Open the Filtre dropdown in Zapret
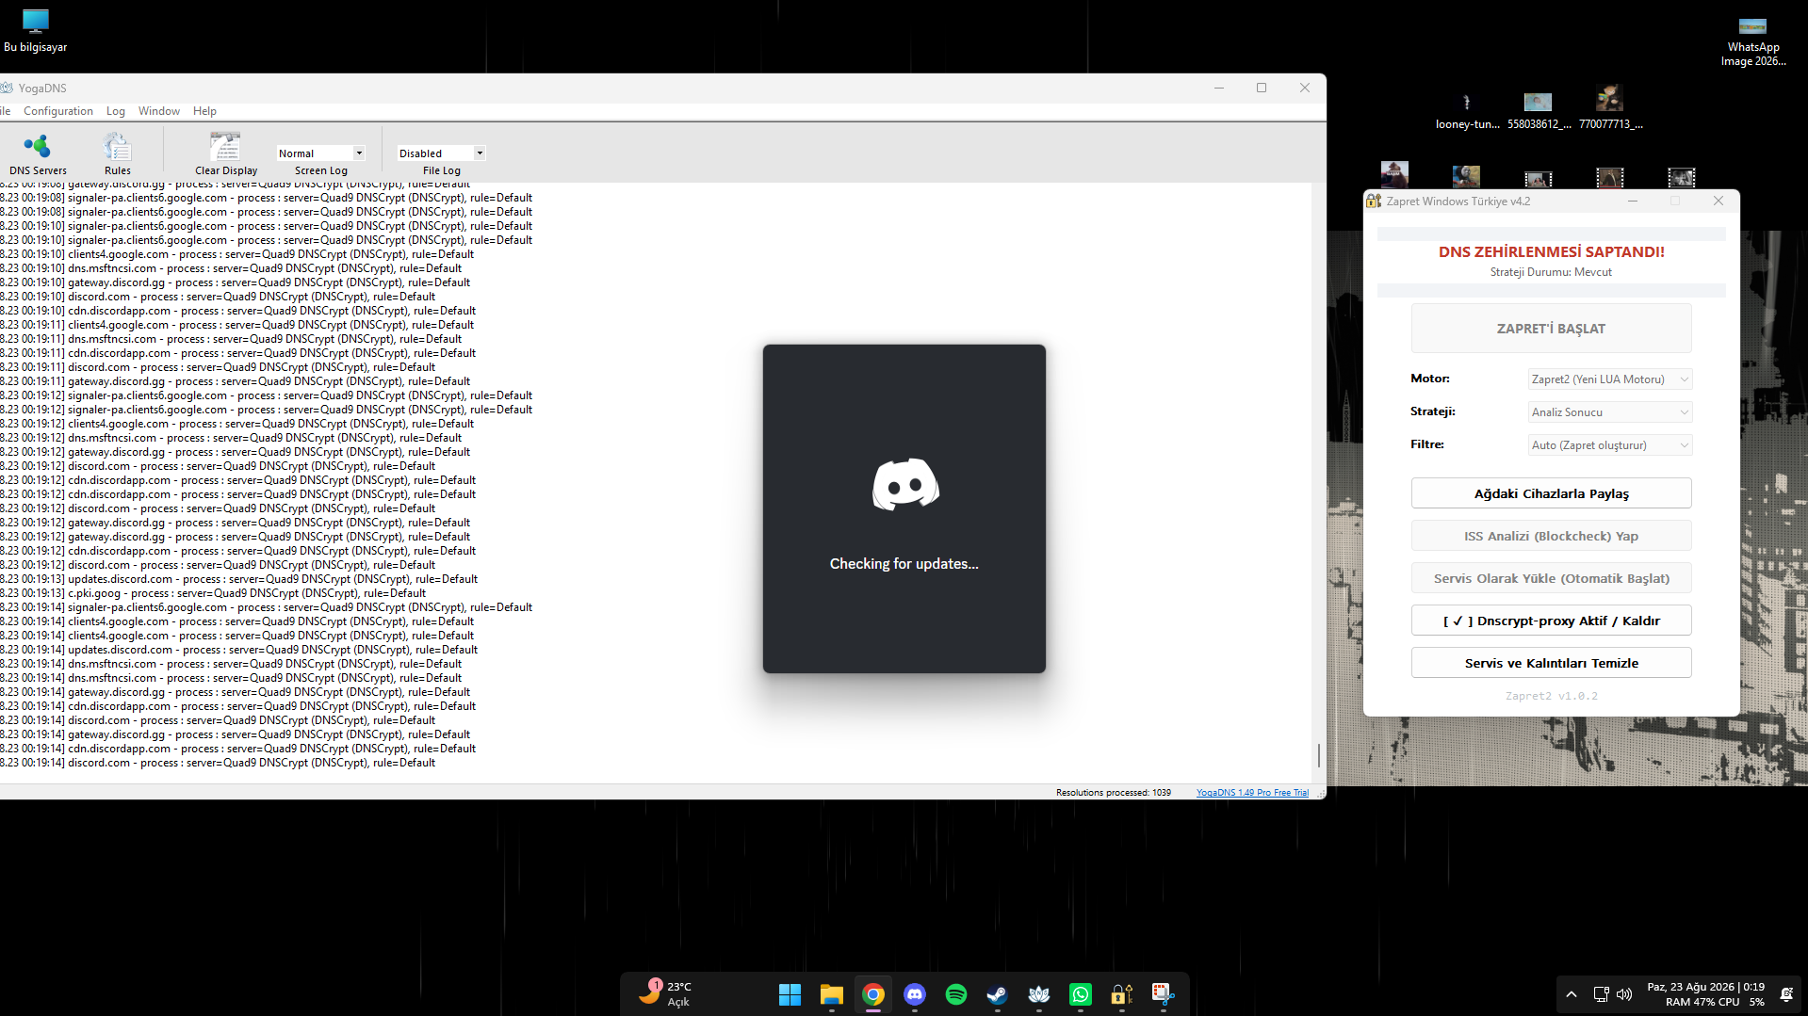1808x1016 pixels. 1610,445
